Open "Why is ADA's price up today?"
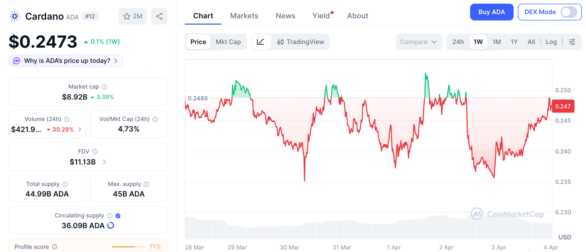 (66, 61)
